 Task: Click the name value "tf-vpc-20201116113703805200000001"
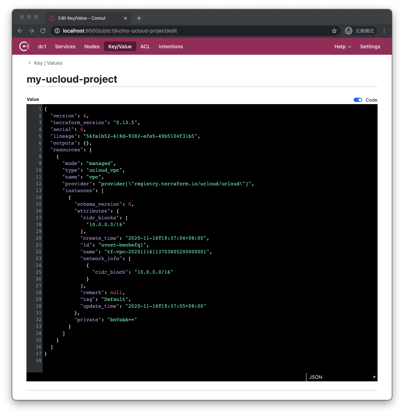pos(157,252)
